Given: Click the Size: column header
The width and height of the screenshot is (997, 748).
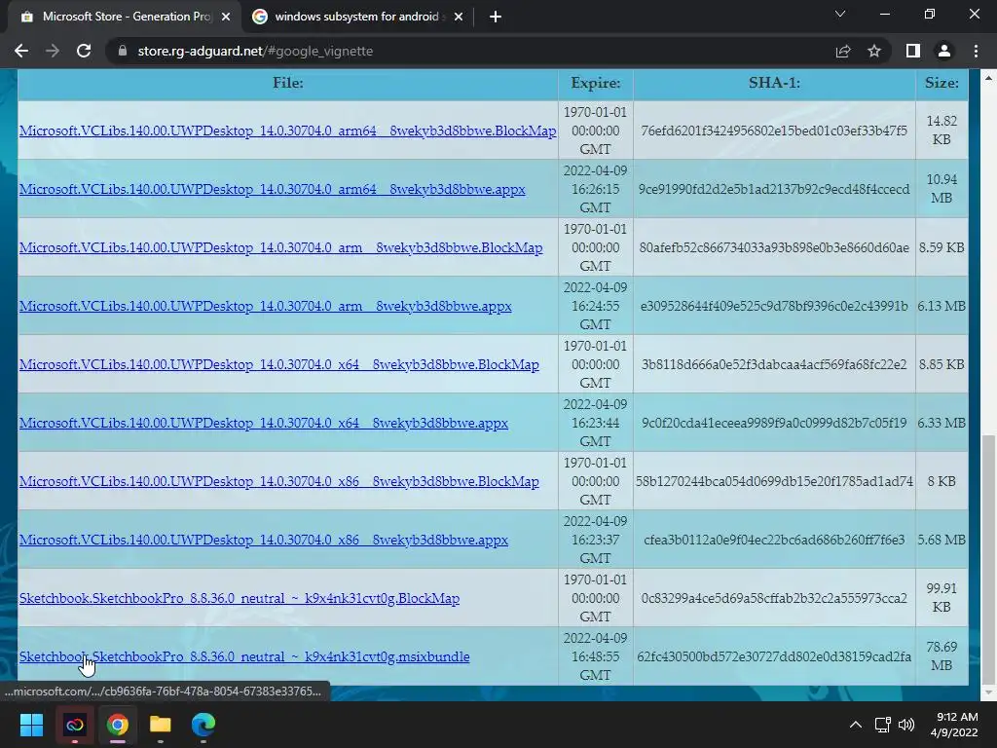Looking at the screenshot, I should coord(942,84).
